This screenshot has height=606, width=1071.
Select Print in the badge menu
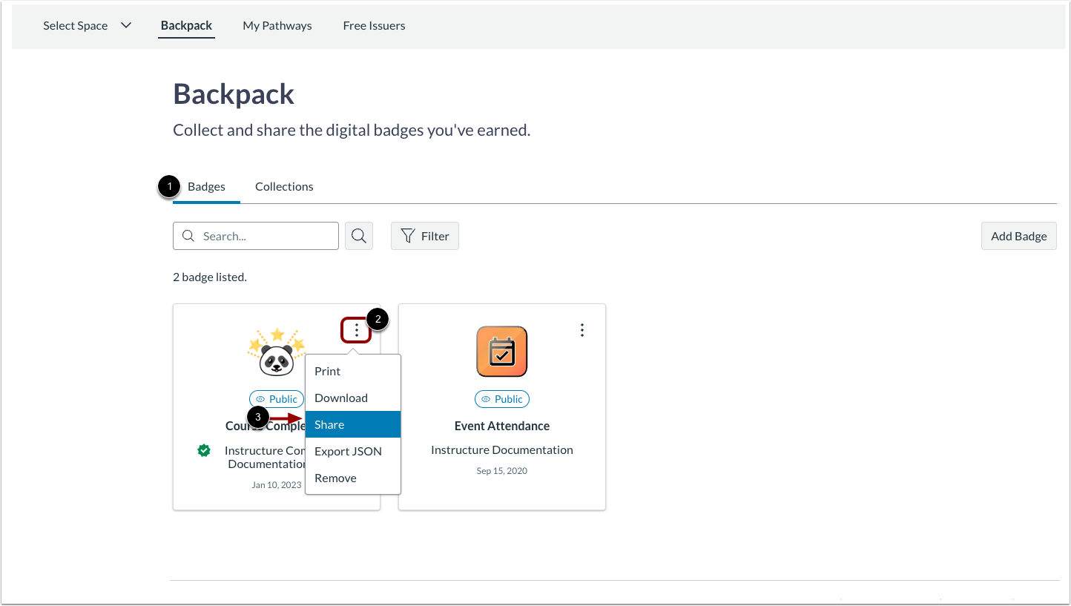353,371
